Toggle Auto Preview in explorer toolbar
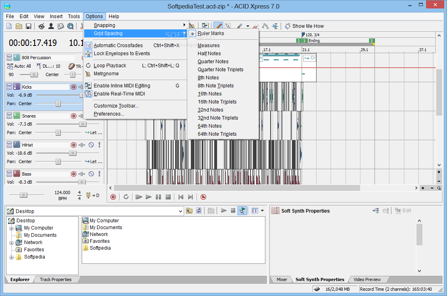Image resolution: width=447 pixels, height=296 pixels. (x=242, y=211)
